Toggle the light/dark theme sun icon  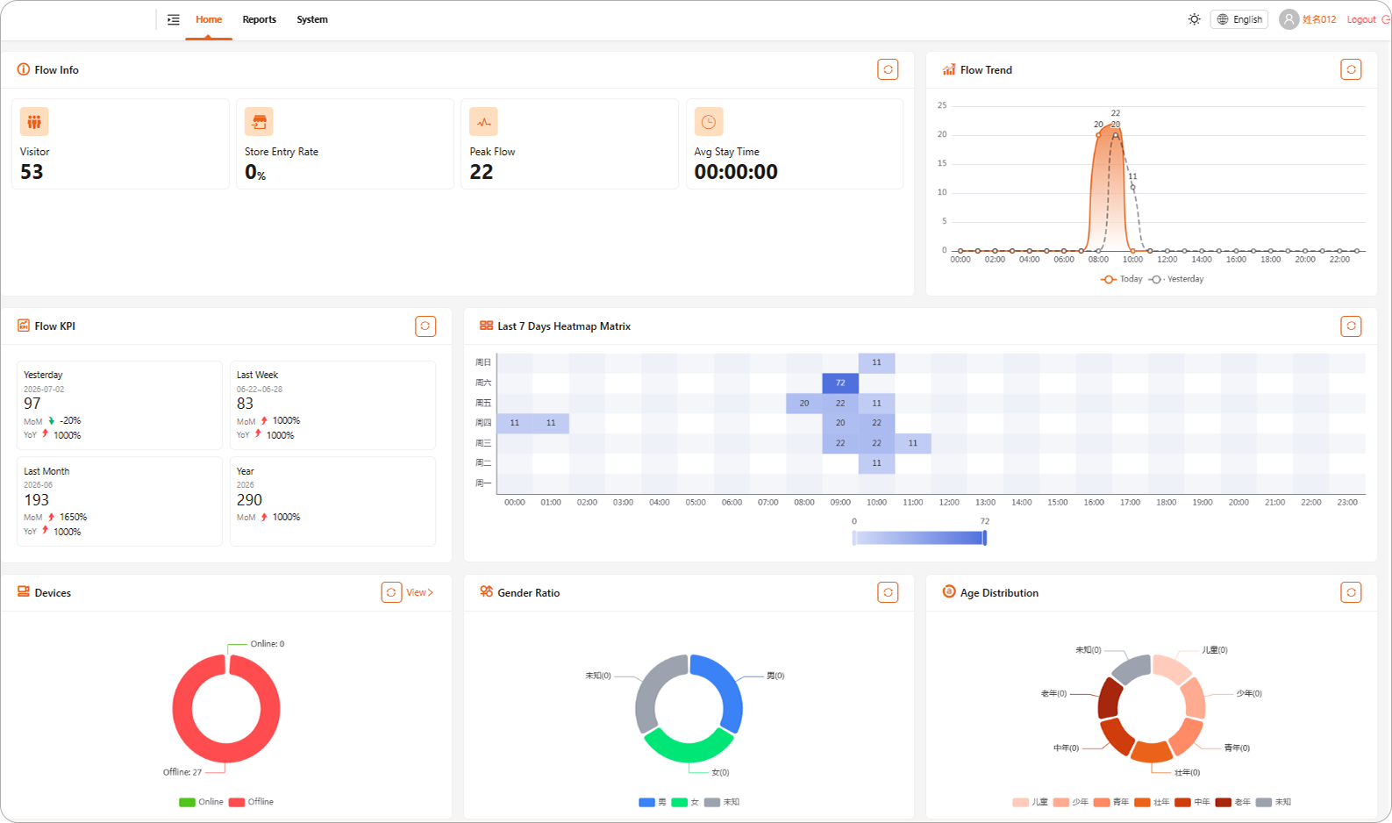[x=1195, y=19]
